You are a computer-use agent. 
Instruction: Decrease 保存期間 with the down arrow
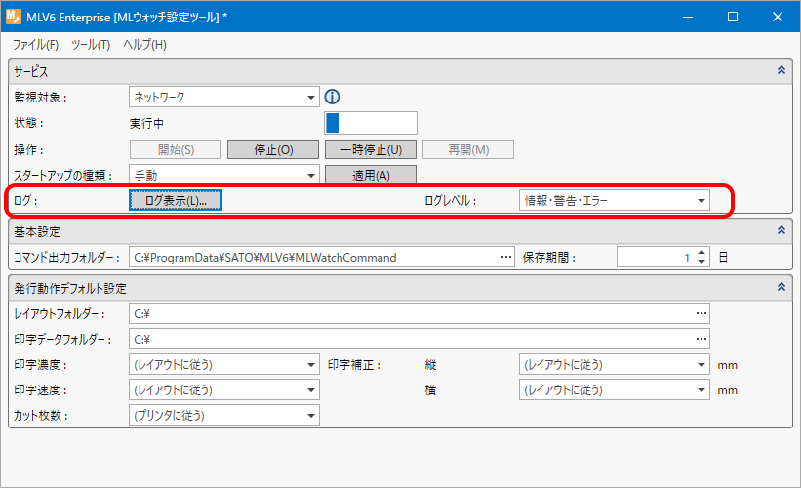tap(701, 262)
